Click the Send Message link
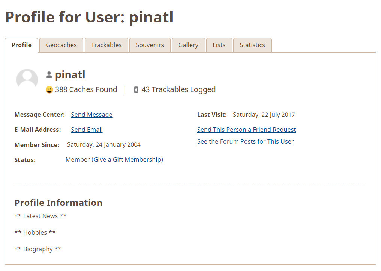This screenshot has width=381, height=271. 91,115
